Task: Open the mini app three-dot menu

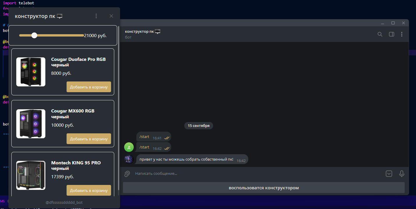Action: point(96,16)
